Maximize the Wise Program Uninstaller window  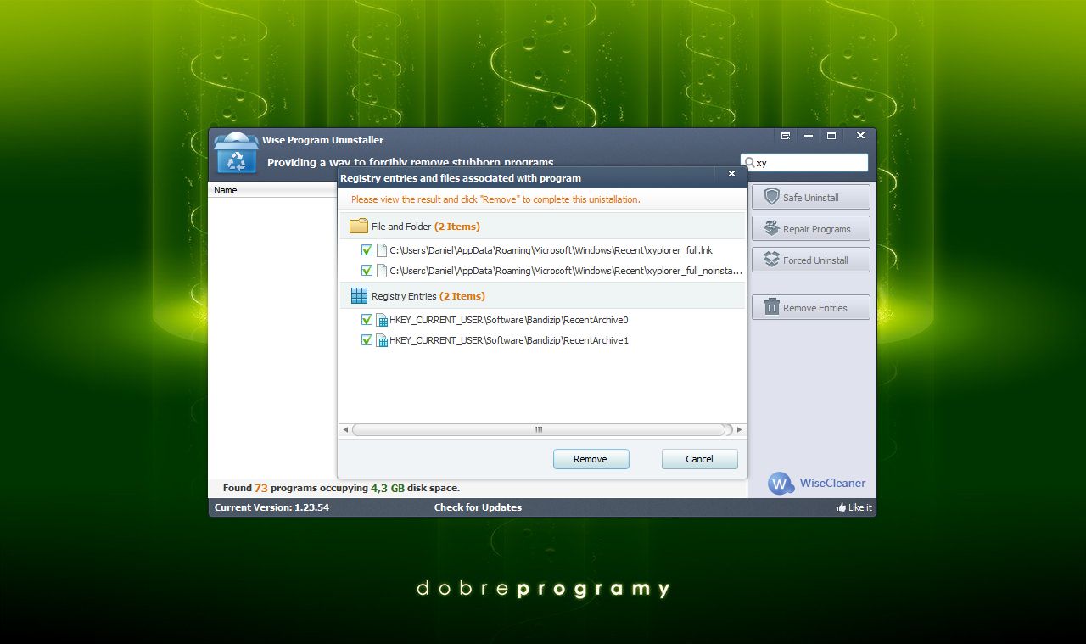coord(831,136)
